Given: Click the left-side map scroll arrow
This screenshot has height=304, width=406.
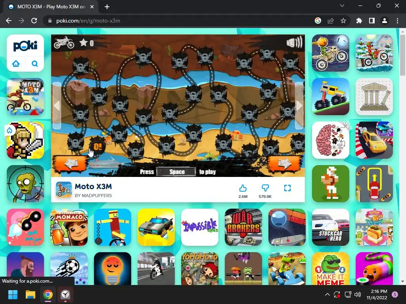Looking at the screenshot, I should 57,106.
